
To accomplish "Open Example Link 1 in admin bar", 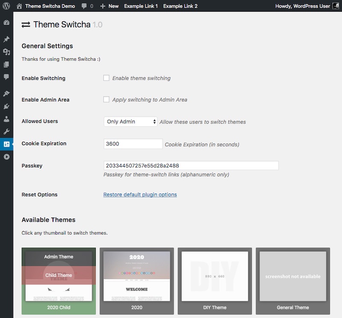I will [x=141, y=6].
